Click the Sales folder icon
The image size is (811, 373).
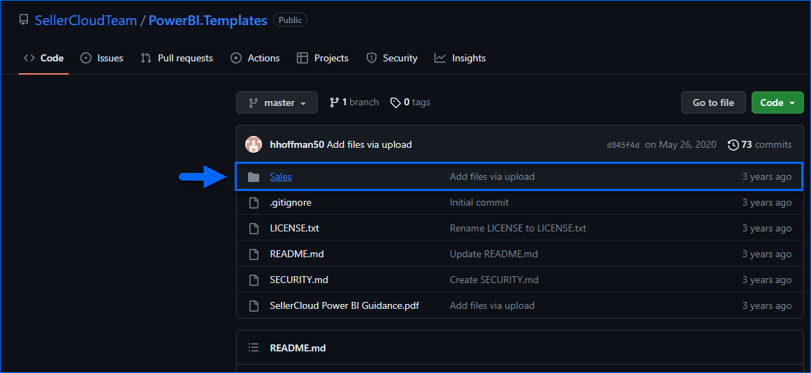point(254,177)
